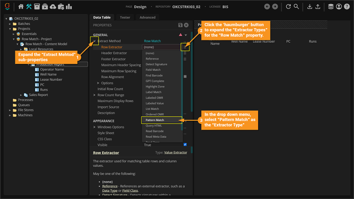Collapse the Extract Method sub-properties
Image resolution: width=354 pixels, height=199 pixels.
click(94, 41)
